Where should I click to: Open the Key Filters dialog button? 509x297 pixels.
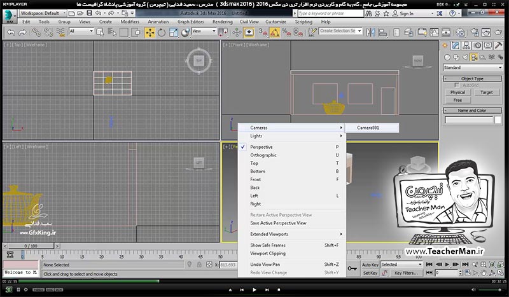coord(406,273)
